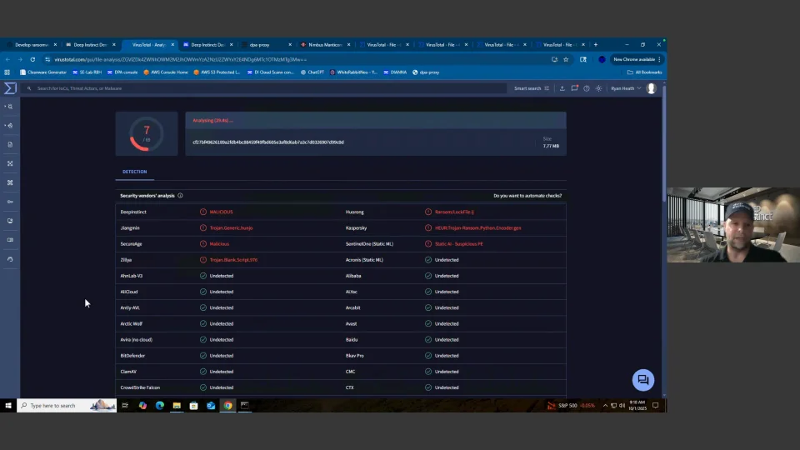Click the user avatar profile picture
This screenshot has width=800, height=450.
651,88
